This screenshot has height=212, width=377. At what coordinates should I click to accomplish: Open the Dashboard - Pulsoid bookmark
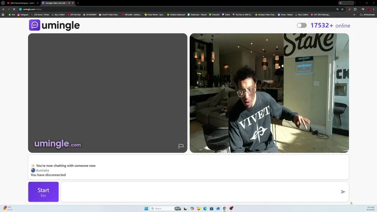197,15
